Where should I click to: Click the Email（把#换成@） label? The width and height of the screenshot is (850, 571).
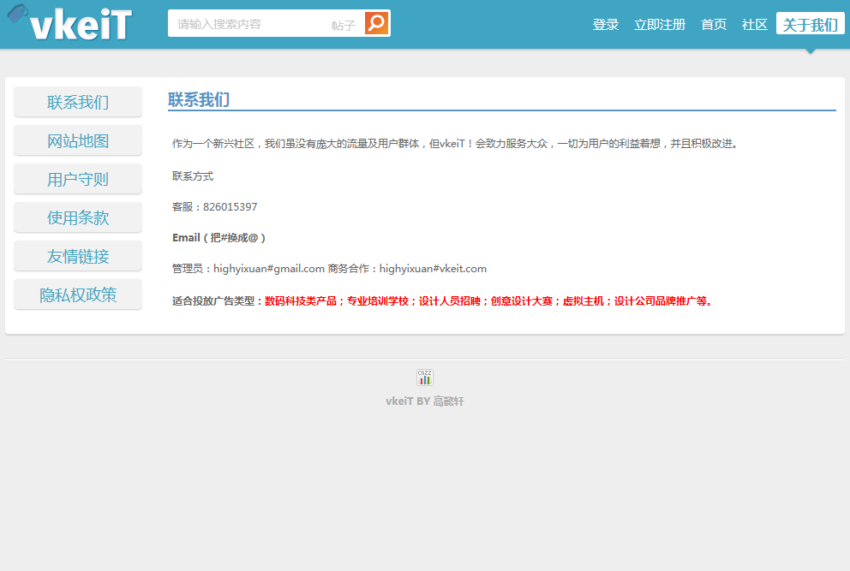tap(219, 238)
